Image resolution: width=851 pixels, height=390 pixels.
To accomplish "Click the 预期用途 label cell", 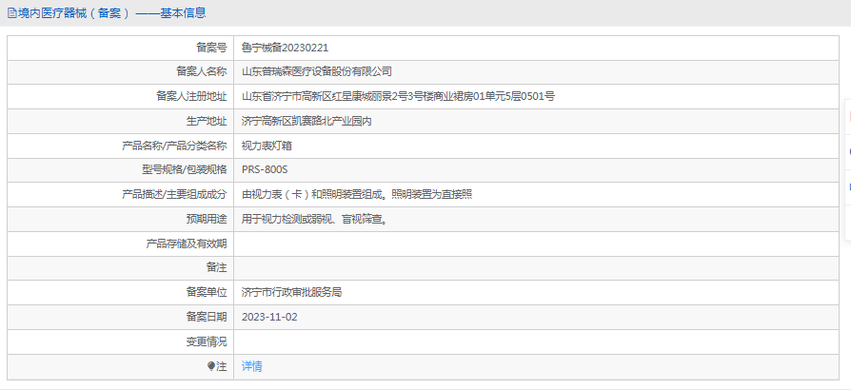I will pos(121,219).
